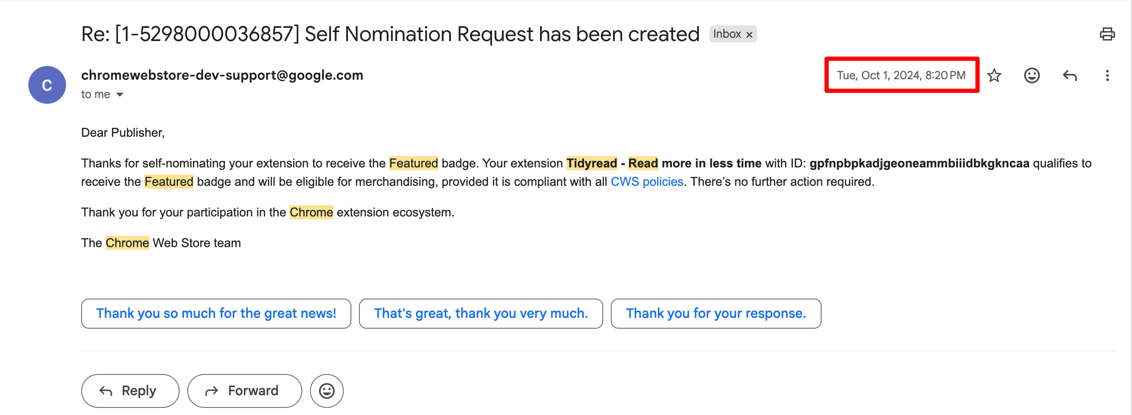
Task: Select "That's great, thank you very much." reply
Action: click(481, 314)
